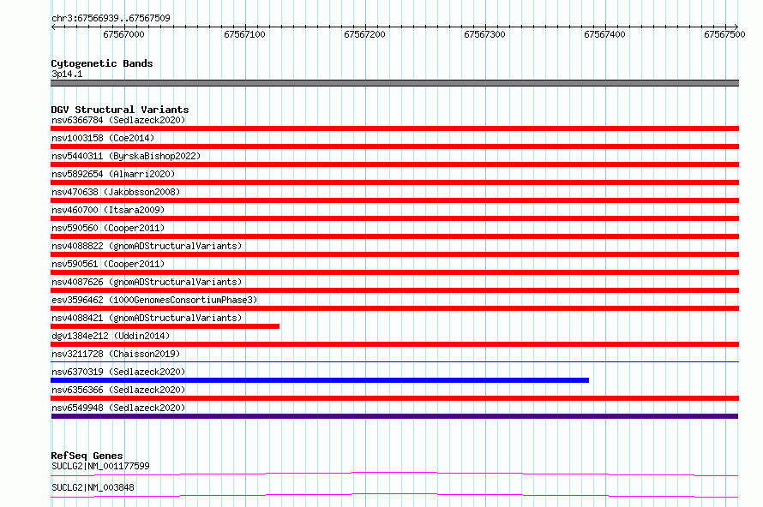Image resolution: width=763 pixels, height=507 pixels.
Task: Click the red bar under nsv4088822
Action: tap(394, 254)
